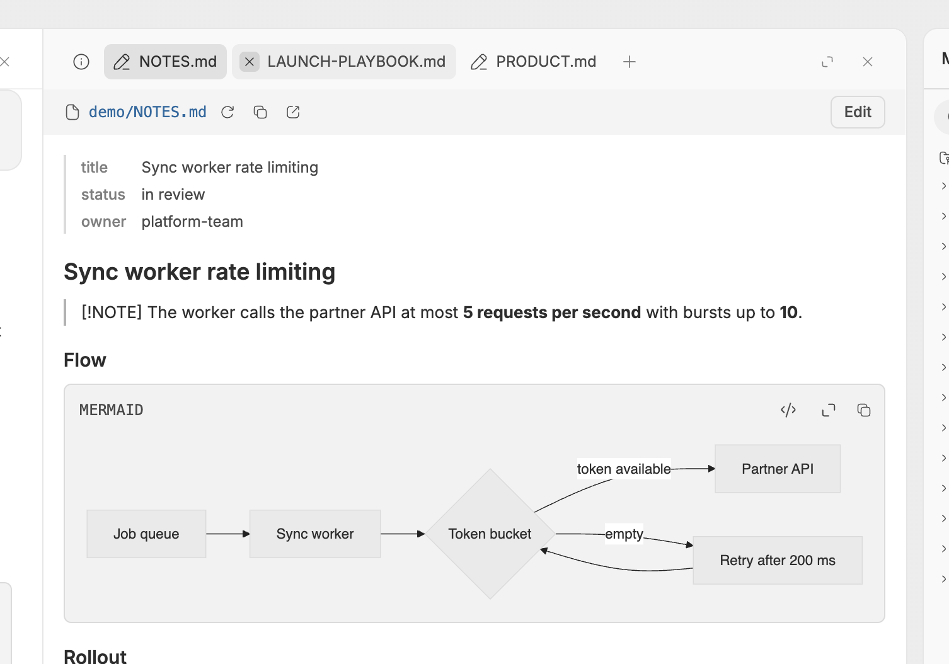Viewport: 949px width, 664px height.
Task: Click the Sync worker node
Action: (x=315, y=534)
